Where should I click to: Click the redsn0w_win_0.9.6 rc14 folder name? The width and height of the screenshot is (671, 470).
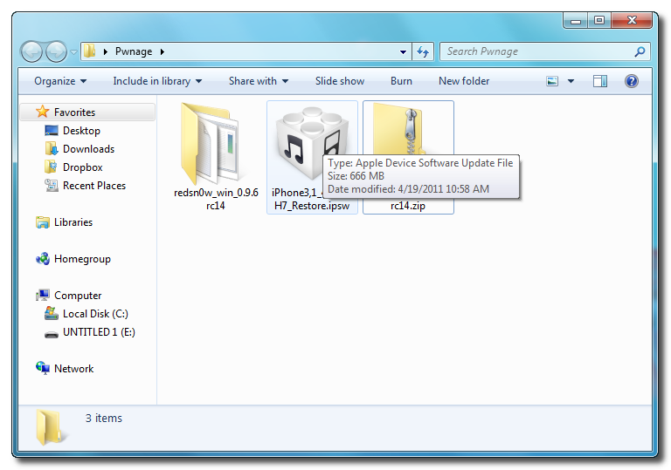[216, 199]
